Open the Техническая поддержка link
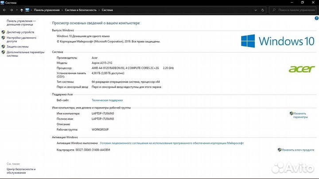 [x=107, y=100]
